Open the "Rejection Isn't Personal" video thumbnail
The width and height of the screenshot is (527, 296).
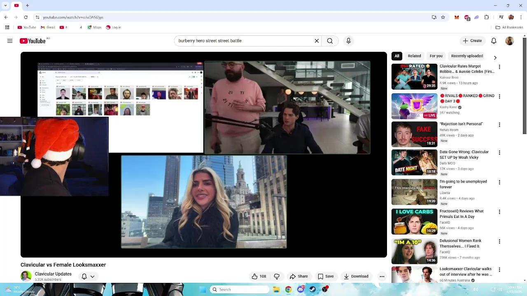(414, 134)
